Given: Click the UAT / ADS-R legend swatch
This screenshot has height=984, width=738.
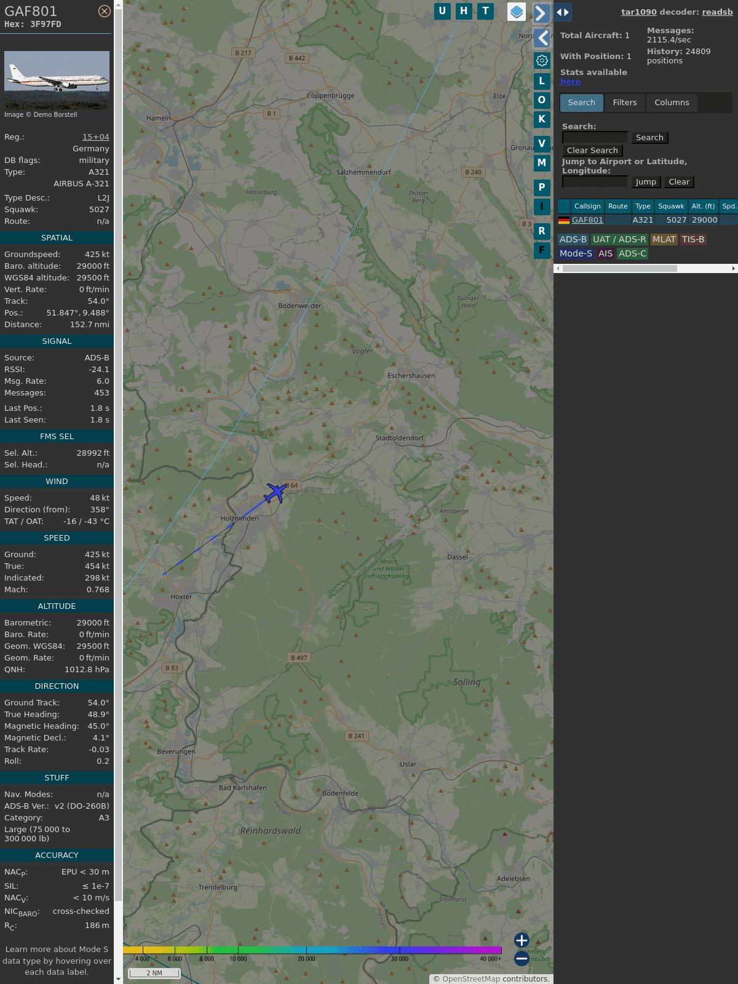Looking at the screenshot, I should 619,240.
